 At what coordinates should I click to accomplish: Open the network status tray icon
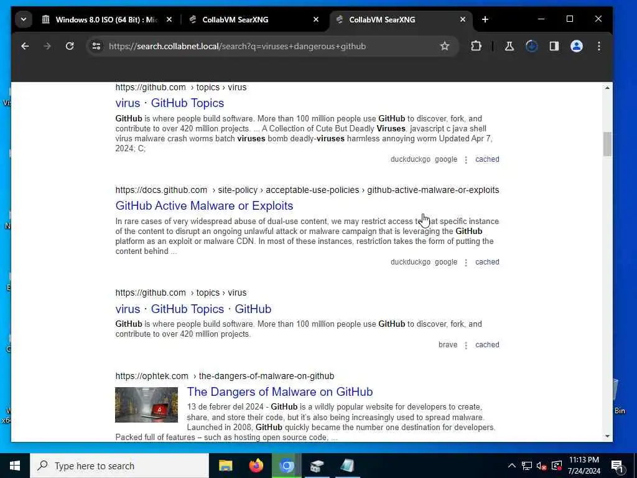click(527, 466)
